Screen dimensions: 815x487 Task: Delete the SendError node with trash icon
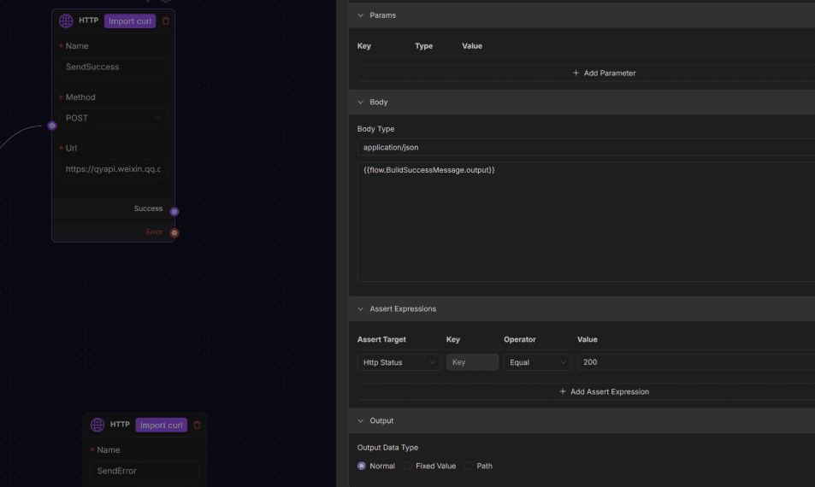(x=198, y=425)
